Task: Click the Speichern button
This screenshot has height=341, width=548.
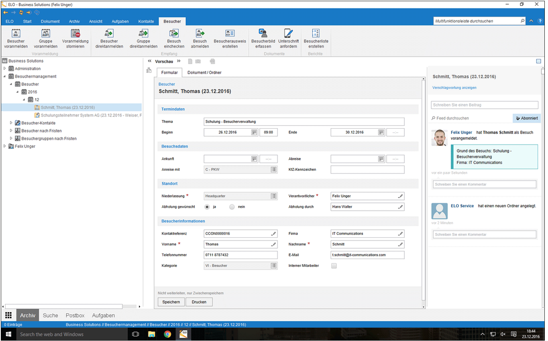Action: [x=171, y=302]
